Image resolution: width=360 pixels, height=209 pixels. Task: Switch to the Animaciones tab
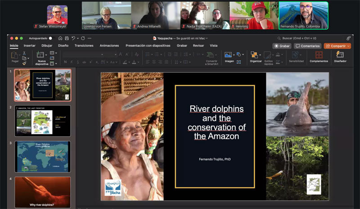coord(109,46)
